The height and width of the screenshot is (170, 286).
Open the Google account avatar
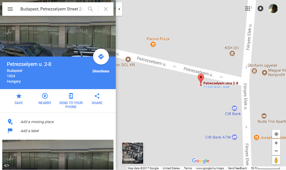click(x=273, y=8)
